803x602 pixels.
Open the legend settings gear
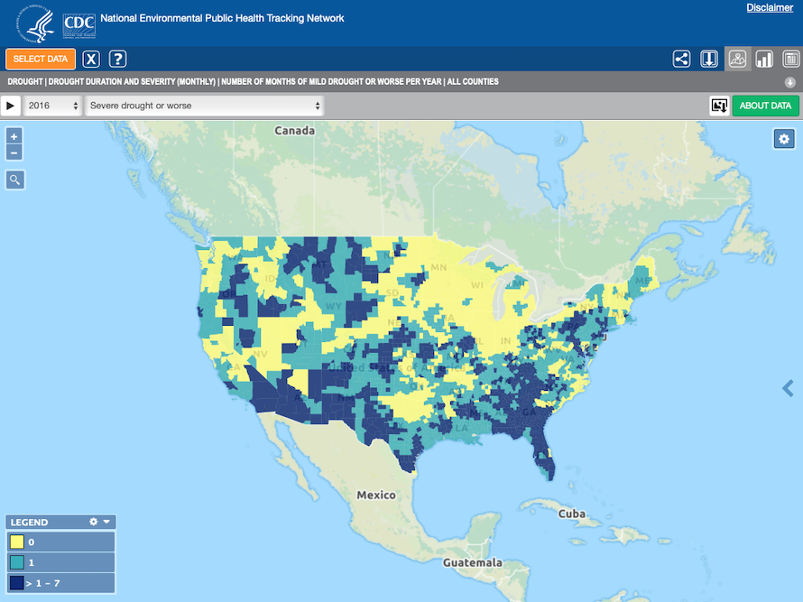pyautogui.click(x=92, y=522)
